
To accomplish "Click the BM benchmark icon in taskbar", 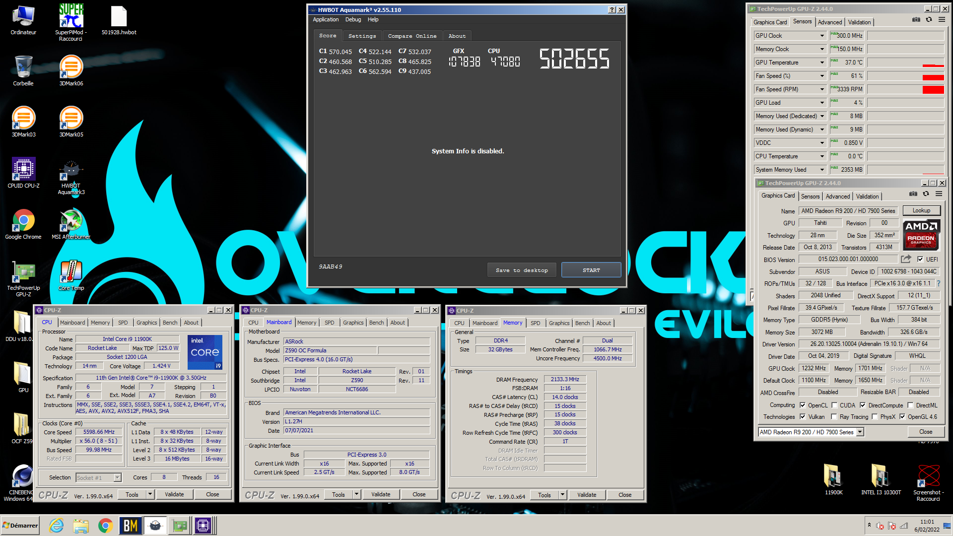I will (130, 526).
